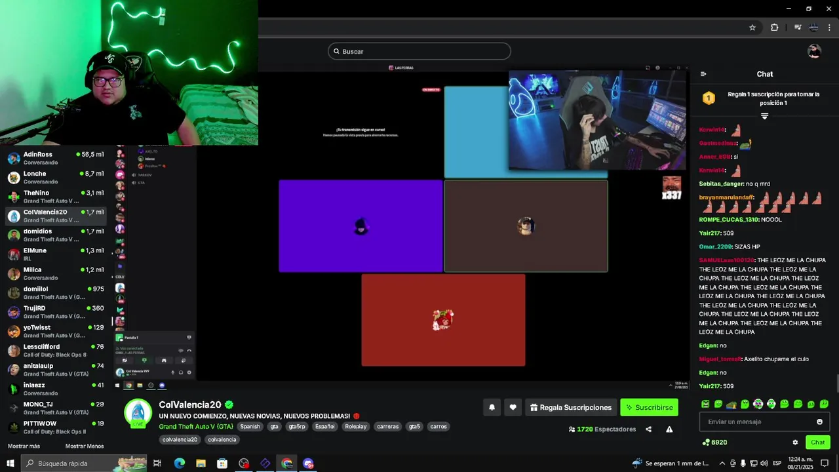Open Task View on the taskbar
Viewport: 839px width, 472px height.
(x=157, y=463)
